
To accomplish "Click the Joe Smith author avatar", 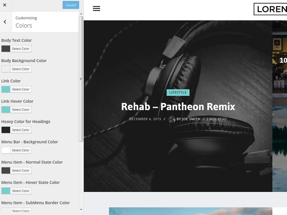I will point(172,119).
